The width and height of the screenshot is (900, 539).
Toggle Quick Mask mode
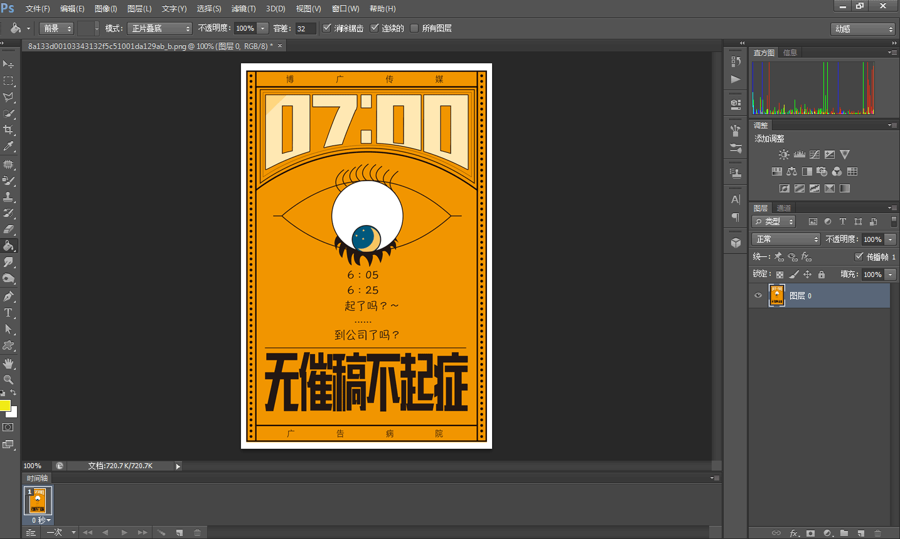8,427
